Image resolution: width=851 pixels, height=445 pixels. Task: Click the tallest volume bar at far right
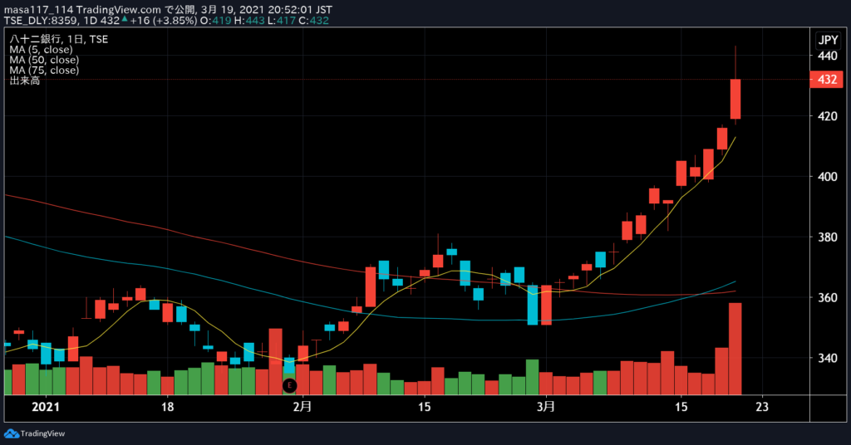coord(735,349)
